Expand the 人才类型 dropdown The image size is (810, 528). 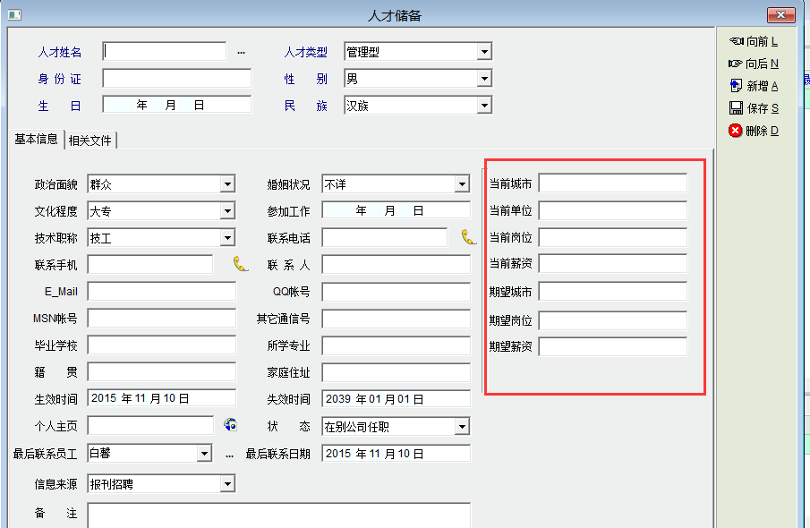(x=484, y=52)
